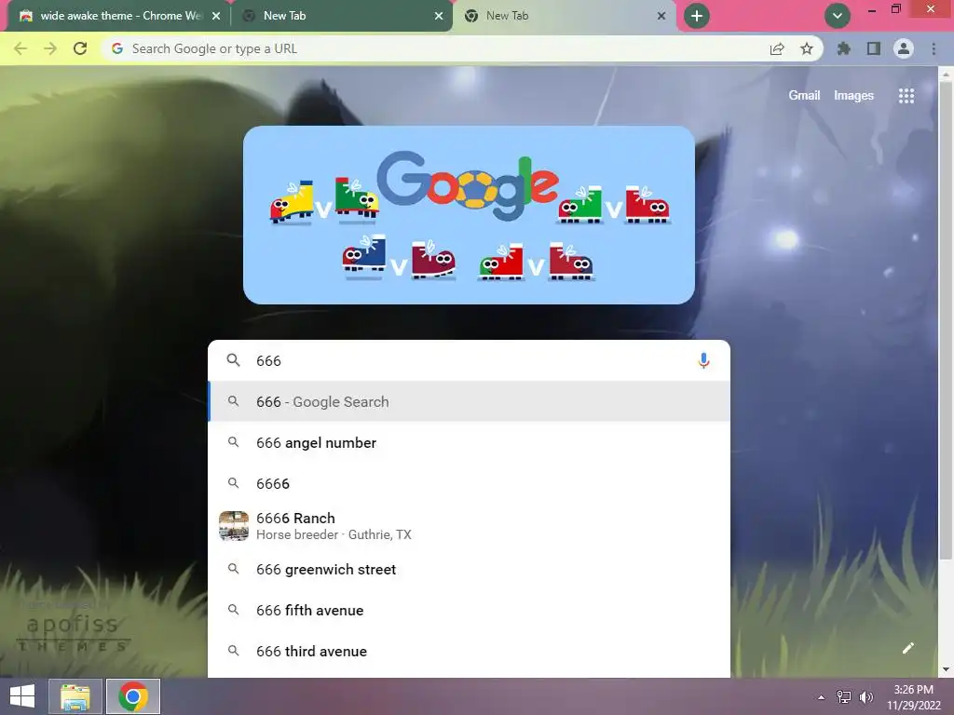Share this page from the address bar

click(777, 49)
